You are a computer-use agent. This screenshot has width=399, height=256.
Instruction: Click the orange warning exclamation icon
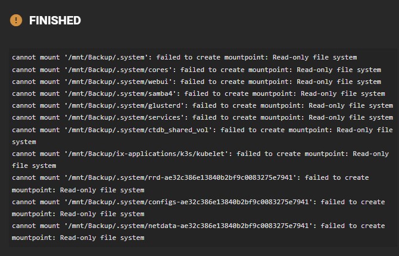(16, 20)
